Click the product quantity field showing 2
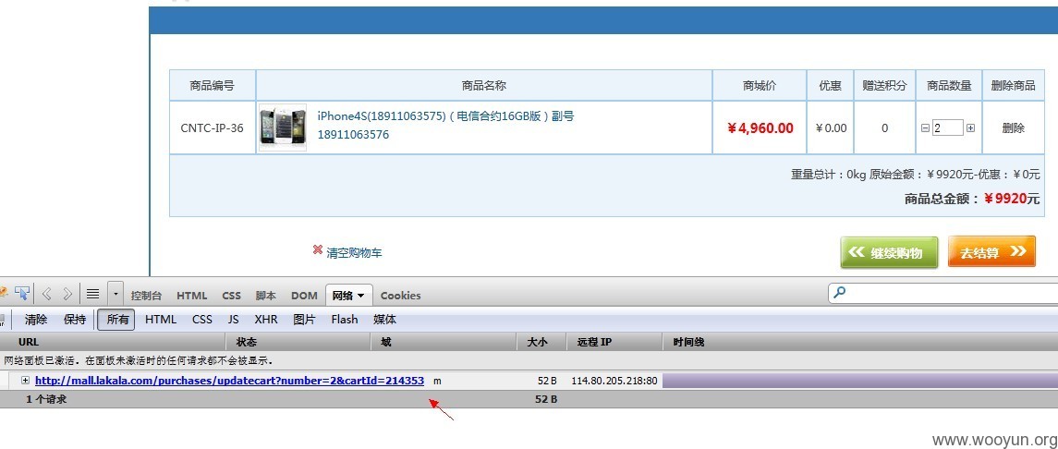Screen dimensions: 1058x449 coord(947,128)
